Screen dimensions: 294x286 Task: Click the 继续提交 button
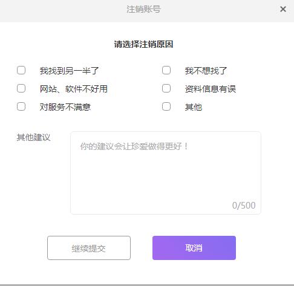(x=89, y=248)
